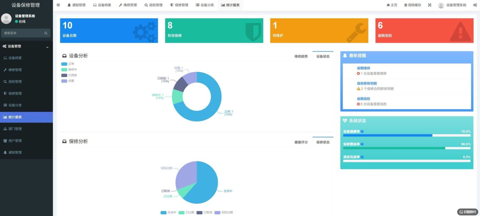Screen dimensions: 480x216
Task: Click the search magnifier in the sidebar search box
Action: coord(46,33)
